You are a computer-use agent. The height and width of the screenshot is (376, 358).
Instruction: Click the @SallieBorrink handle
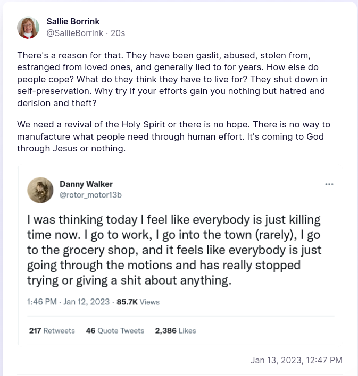click(x=75, y=33)
